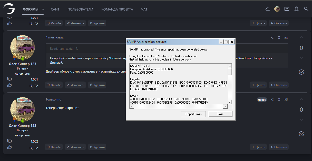
Task: Open Олег Киллер 123 avatar in post #5
Action: pyautogui.click(x=23, y=110)
